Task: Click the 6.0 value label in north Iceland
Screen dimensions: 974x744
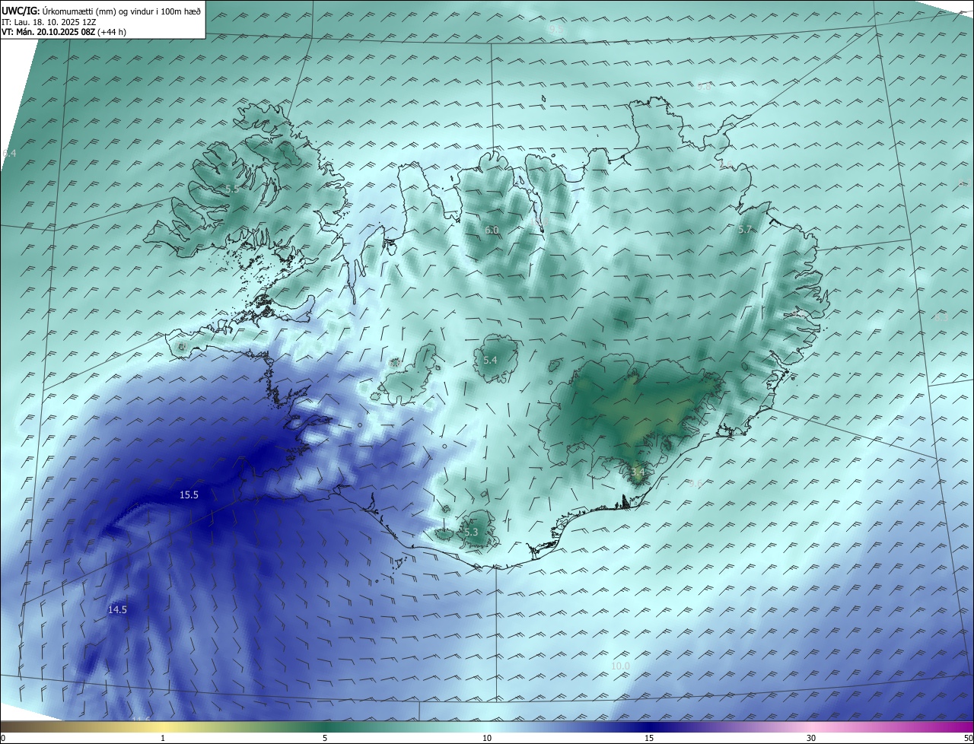Action: tap(492, 230)
